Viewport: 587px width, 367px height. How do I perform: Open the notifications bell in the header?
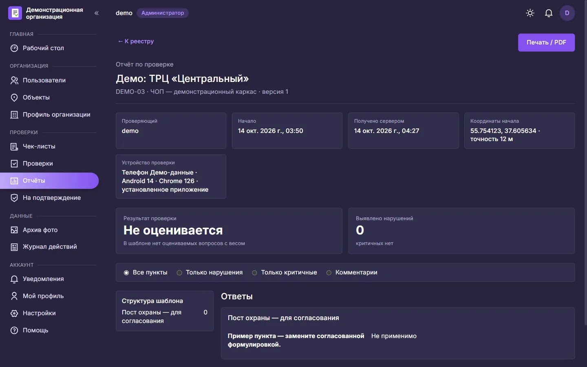pos(549,13)
